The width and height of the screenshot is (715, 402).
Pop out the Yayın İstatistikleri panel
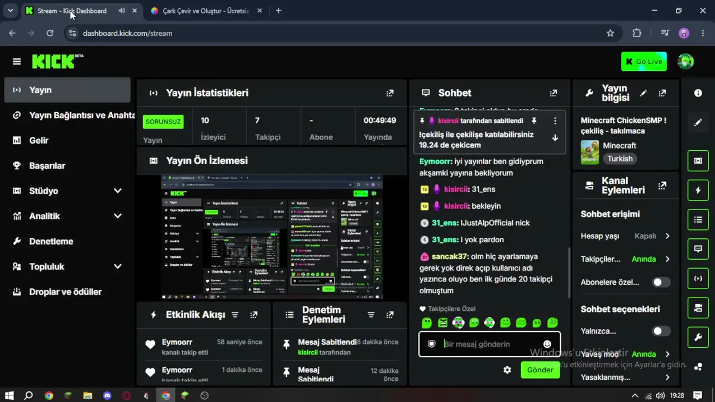(x=390, y=93)
